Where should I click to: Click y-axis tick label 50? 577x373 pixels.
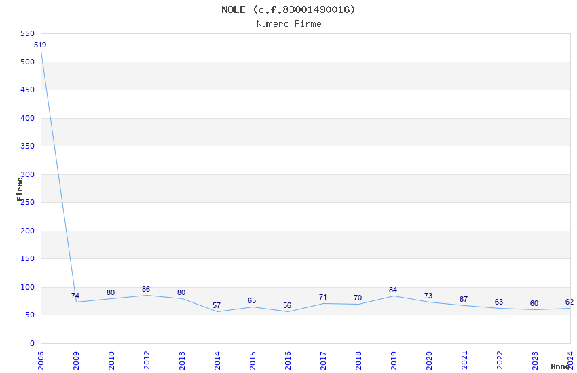[x=30, y=315]
